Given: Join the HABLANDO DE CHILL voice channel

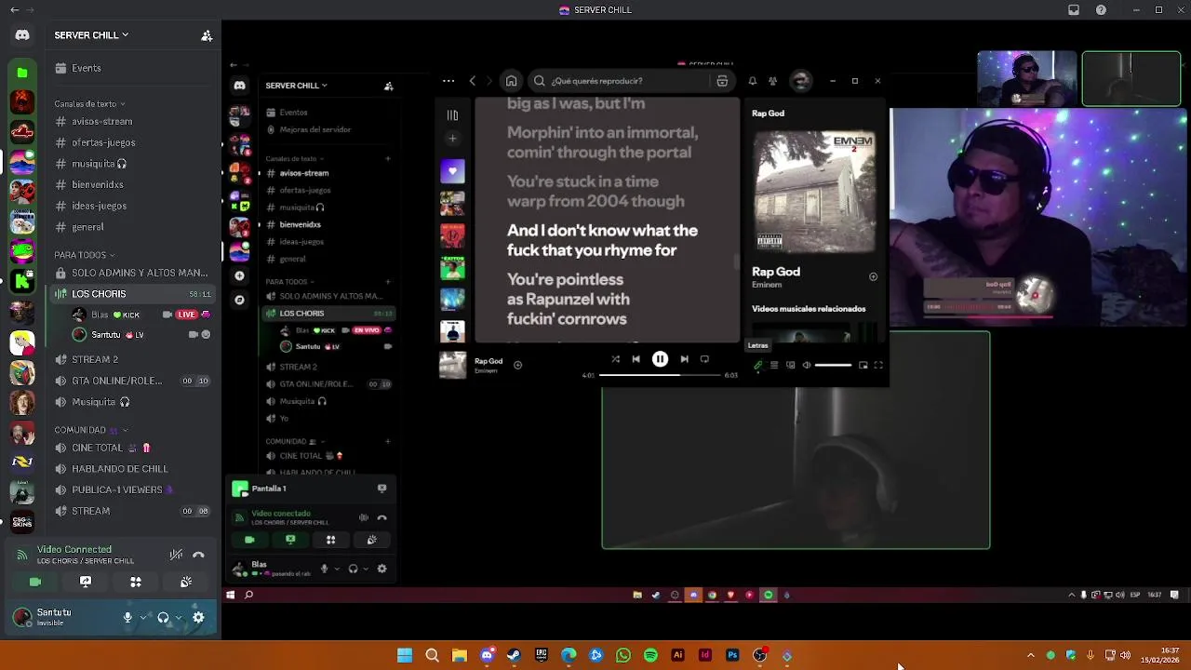Looking at the screenshot, I should coord(130,469).
